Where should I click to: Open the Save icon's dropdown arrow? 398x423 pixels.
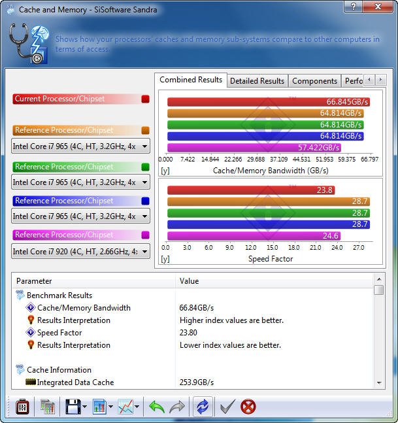click(84, 407)
